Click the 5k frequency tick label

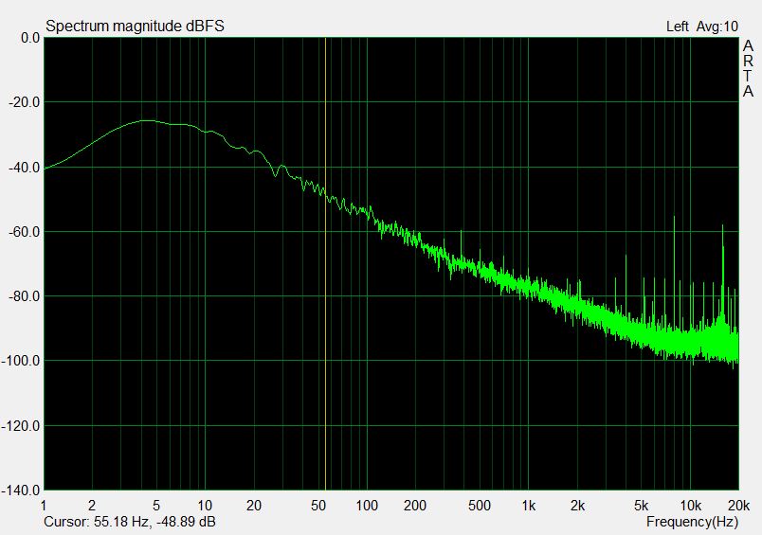tap(642, 506)
